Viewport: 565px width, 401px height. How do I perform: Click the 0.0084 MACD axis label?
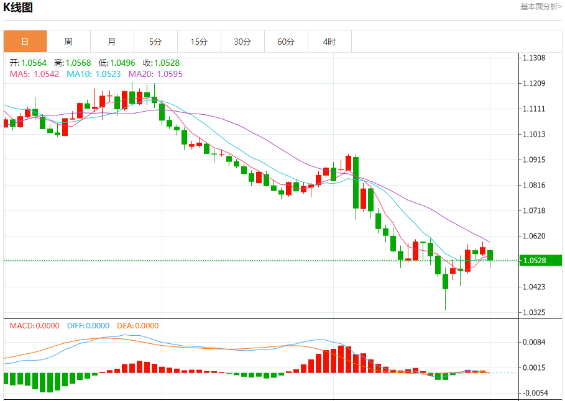click(534, 343)
